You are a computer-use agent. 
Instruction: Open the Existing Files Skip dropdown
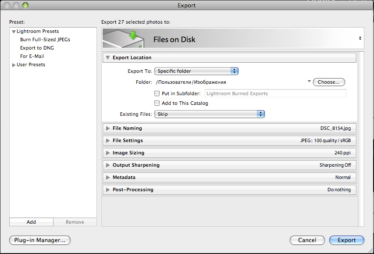click(210, 114)
